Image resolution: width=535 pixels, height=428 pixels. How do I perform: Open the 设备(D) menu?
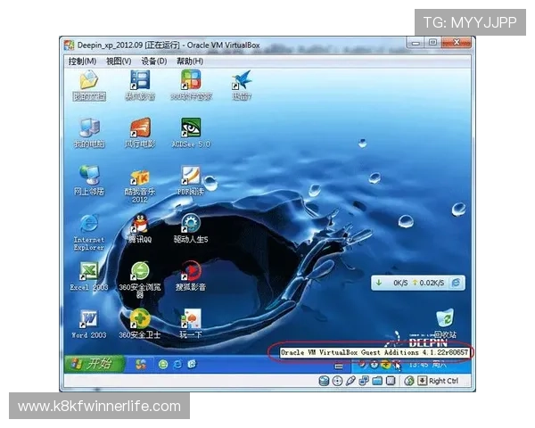tap(153, 61)
